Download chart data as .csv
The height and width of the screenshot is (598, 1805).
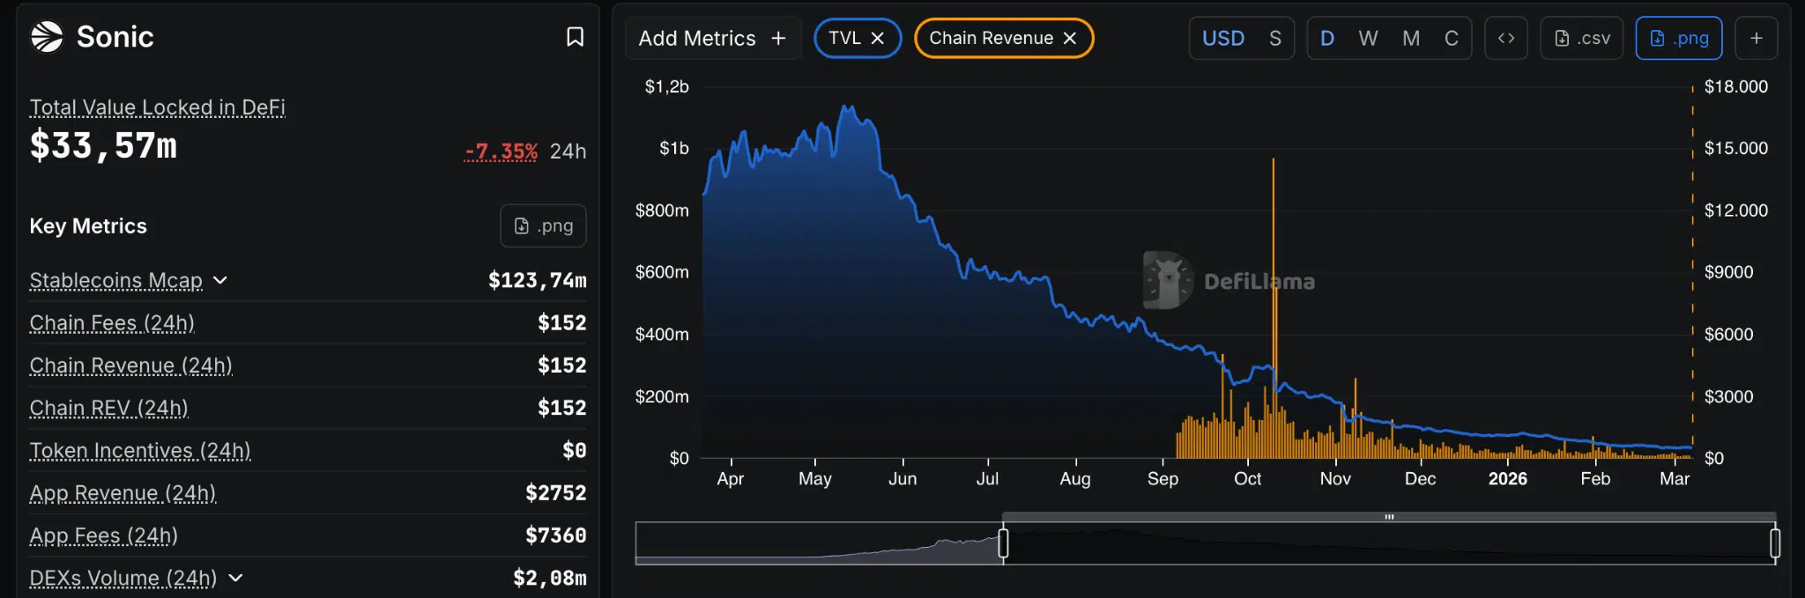1581,38
